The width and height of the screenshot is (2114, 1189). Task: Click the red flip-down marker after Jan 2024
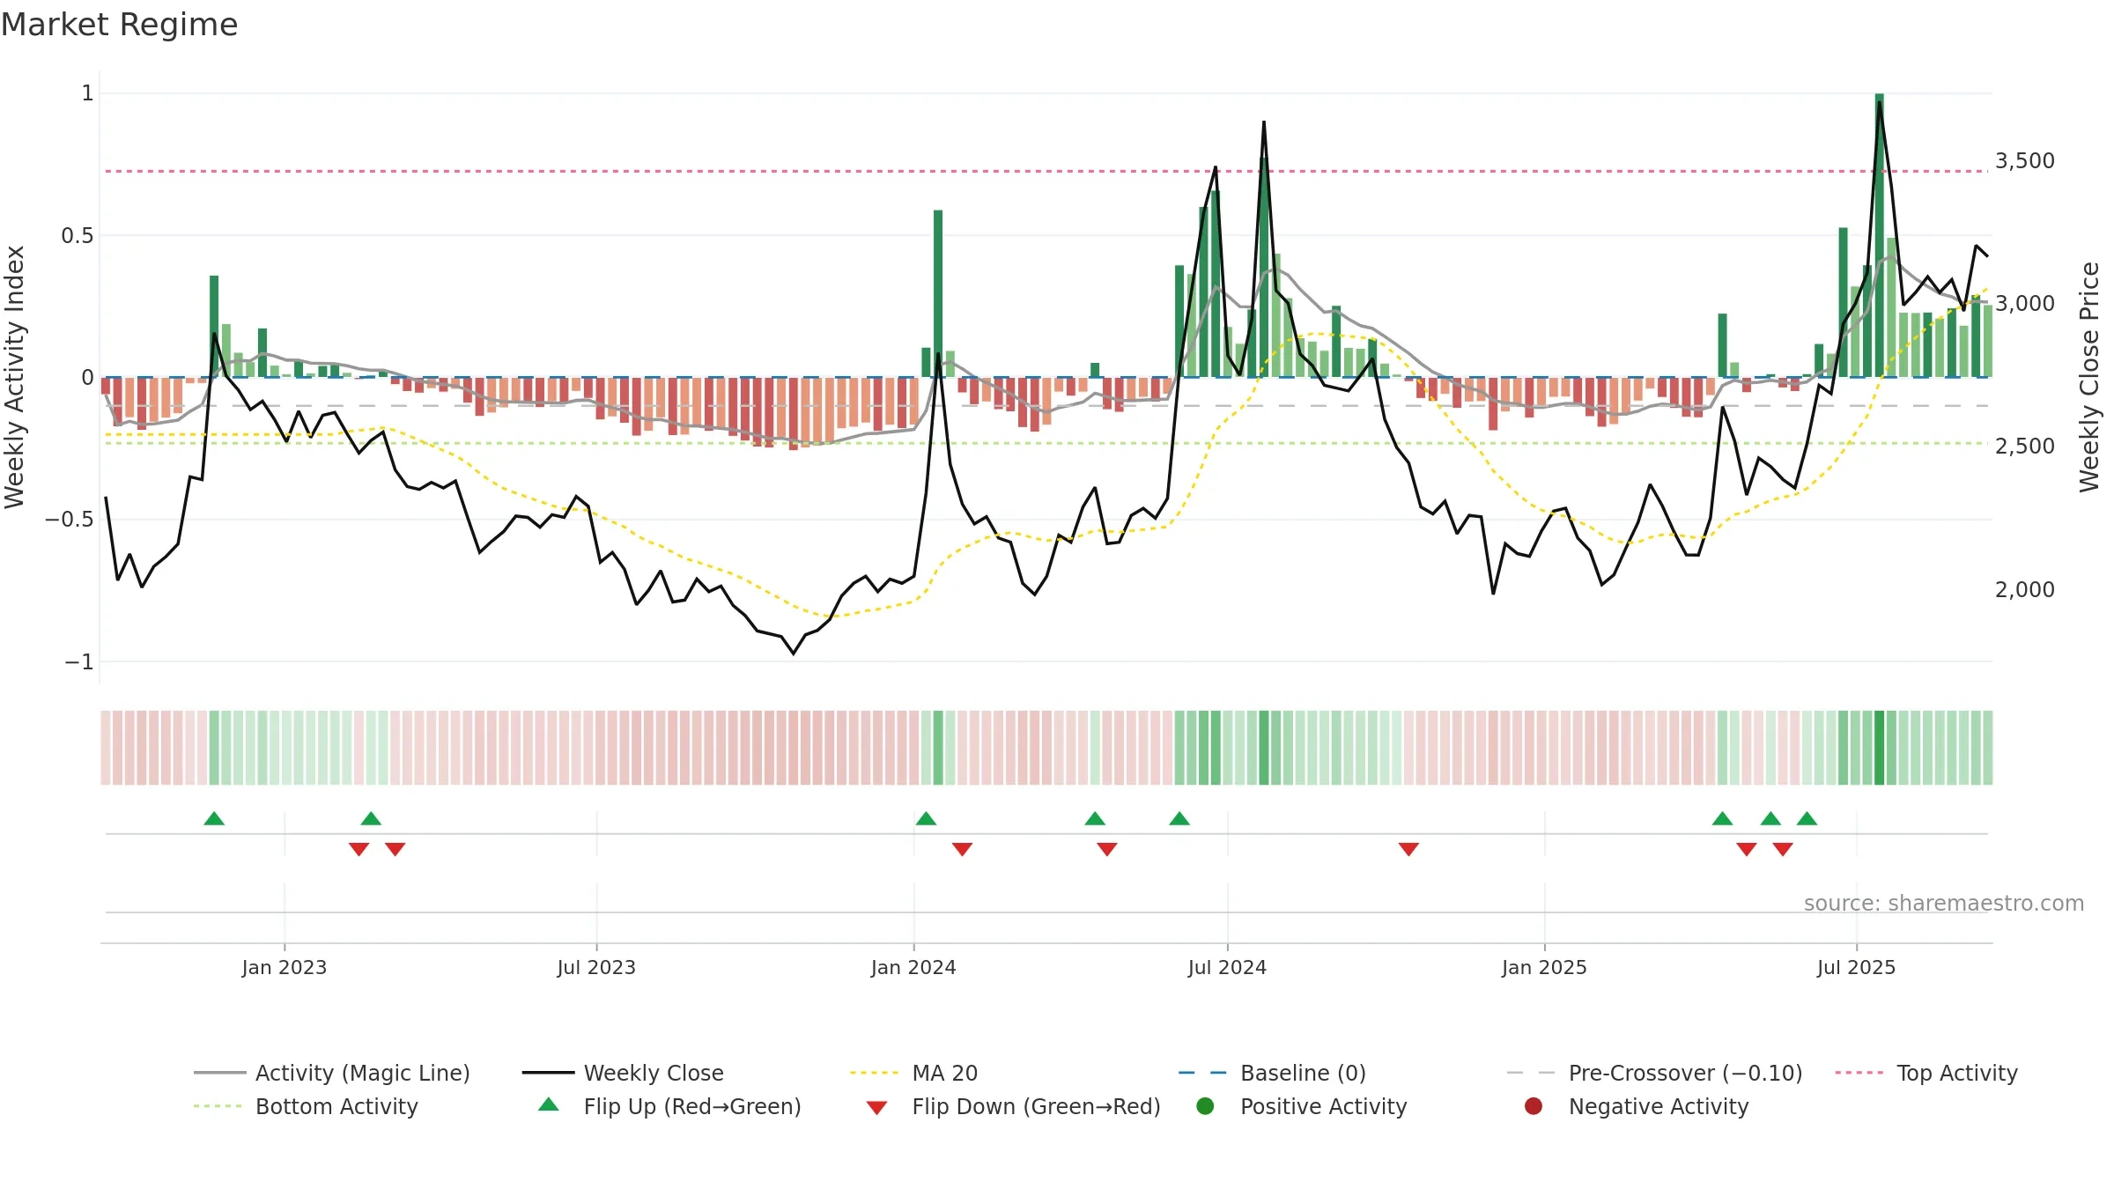click(x=962, y=849)
